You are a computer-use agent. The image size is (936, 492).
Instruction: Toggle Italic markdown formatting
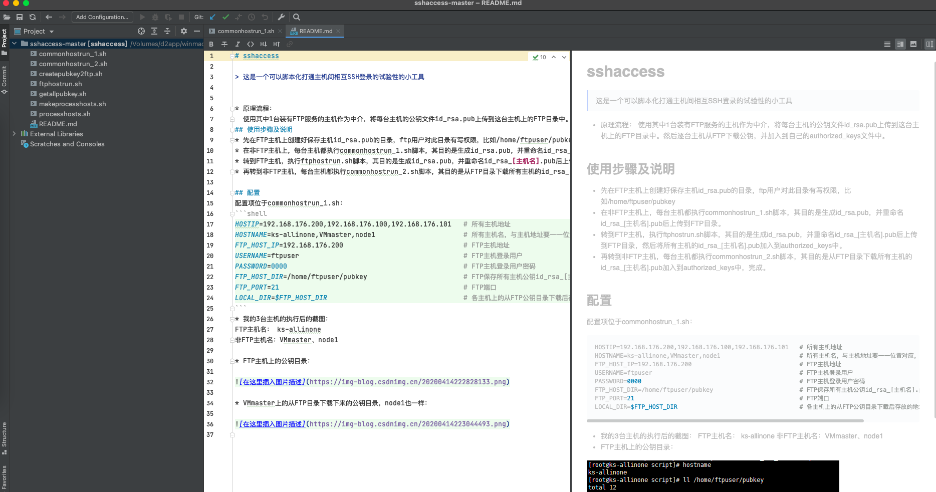[238, 44]
